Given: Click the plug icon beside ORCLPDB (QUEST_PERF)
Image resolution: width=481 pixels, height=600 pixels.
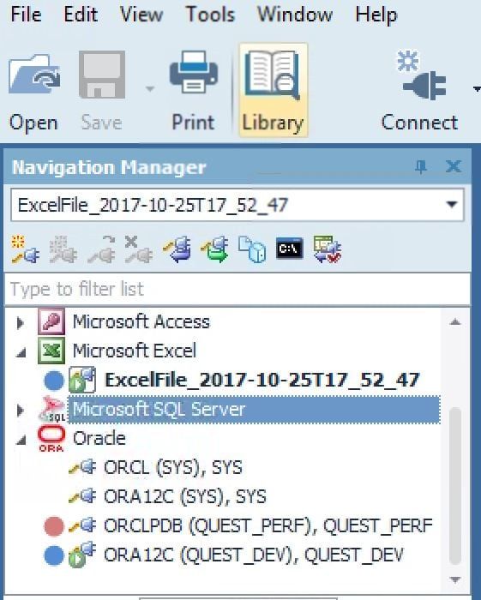Looking at the screenshot, I should coord(82,525).
